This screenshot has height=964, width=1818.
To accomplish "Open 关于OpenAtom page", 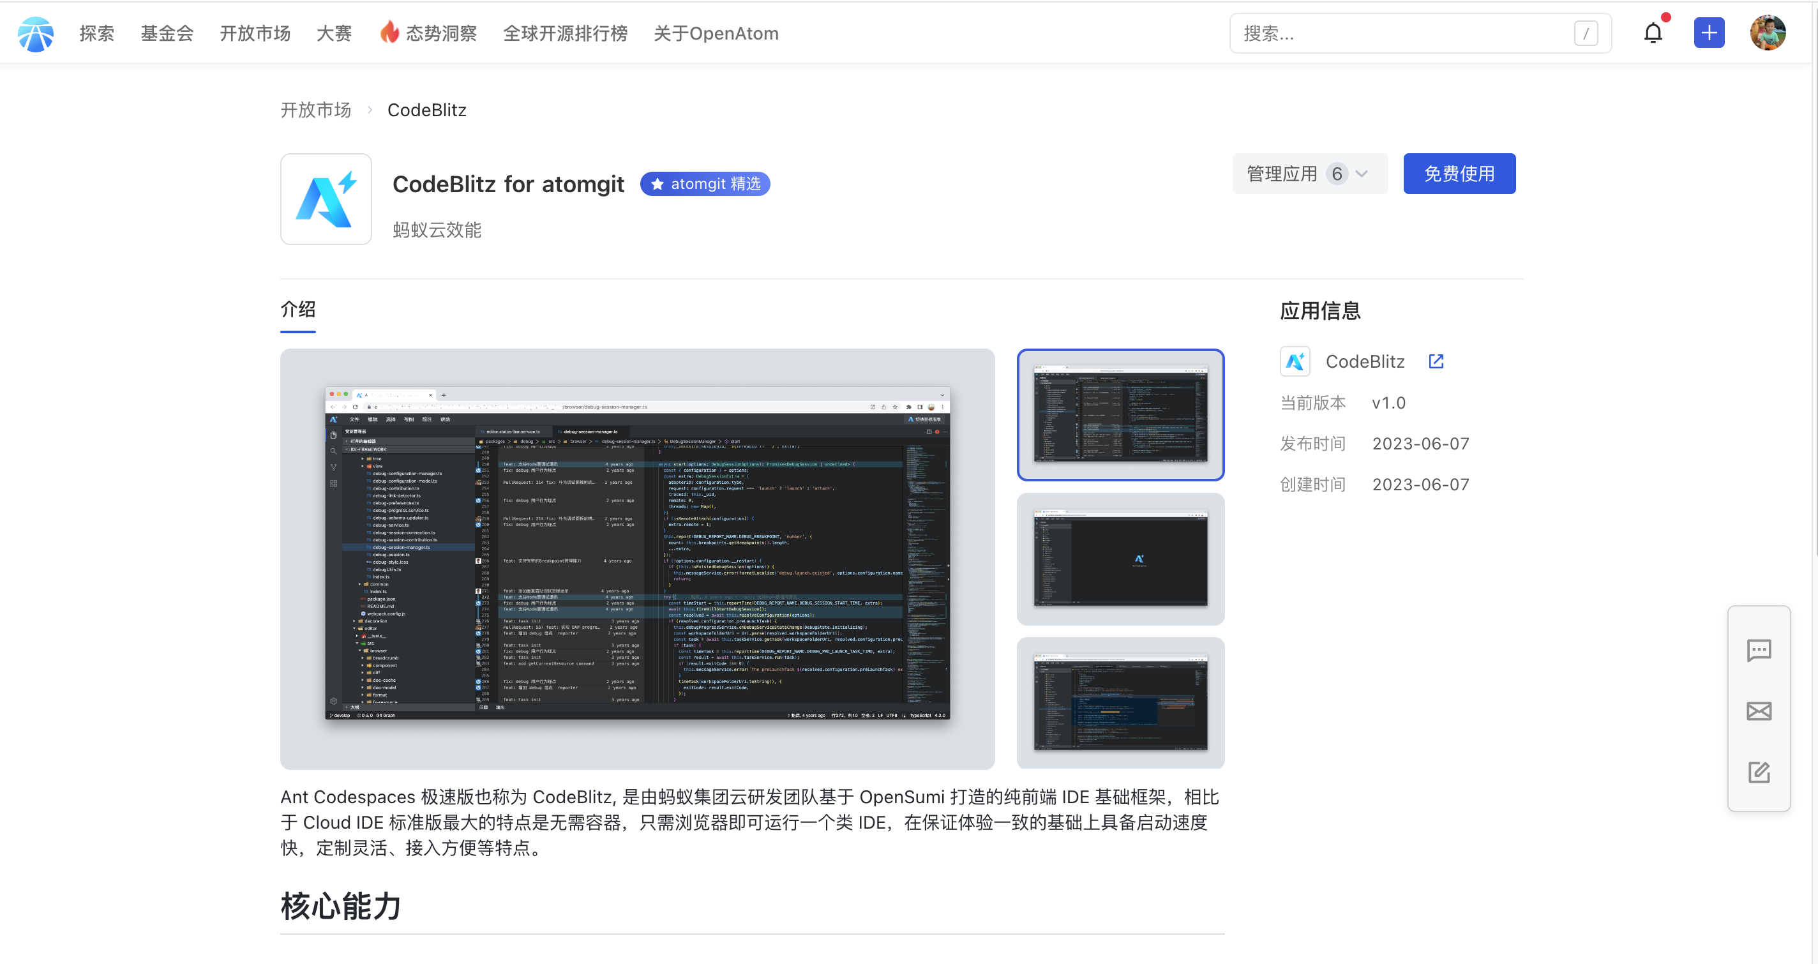I will pos(716,33).
